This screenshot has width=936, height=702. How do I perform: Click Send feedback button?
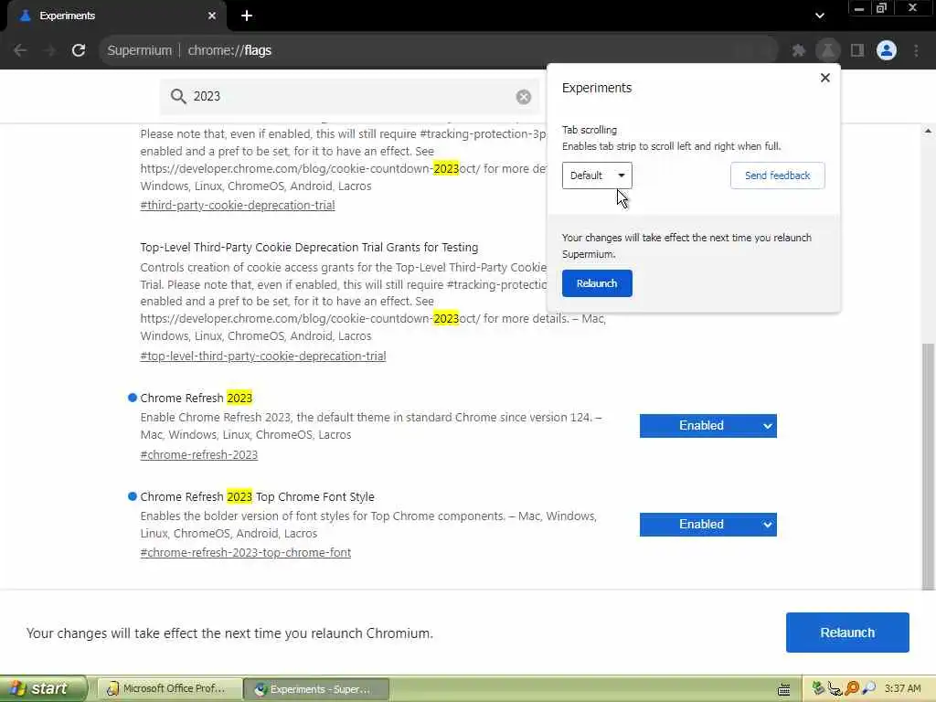point(777,175)
